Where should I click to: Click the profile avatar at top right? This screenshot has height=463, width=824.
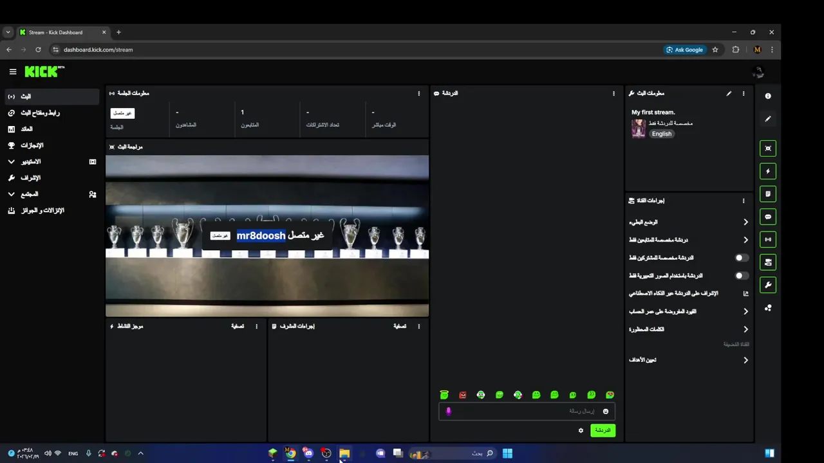pos(758,72)
